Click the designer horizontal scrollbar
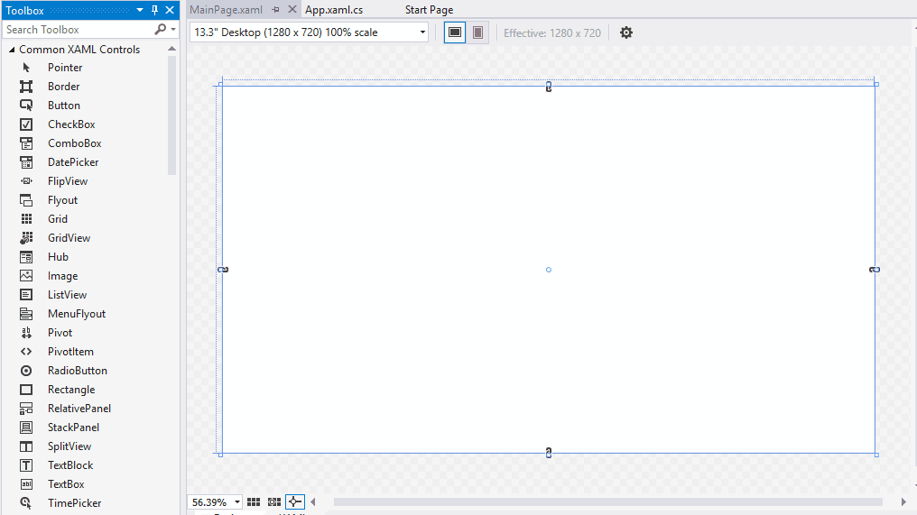917x515 pixels. point(607,502)
